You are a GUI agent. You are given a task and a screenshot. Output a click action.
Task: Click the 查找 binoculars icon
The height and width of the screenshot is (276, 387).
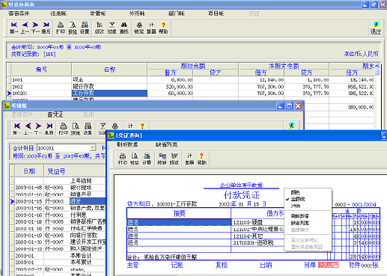coord(124,28)
